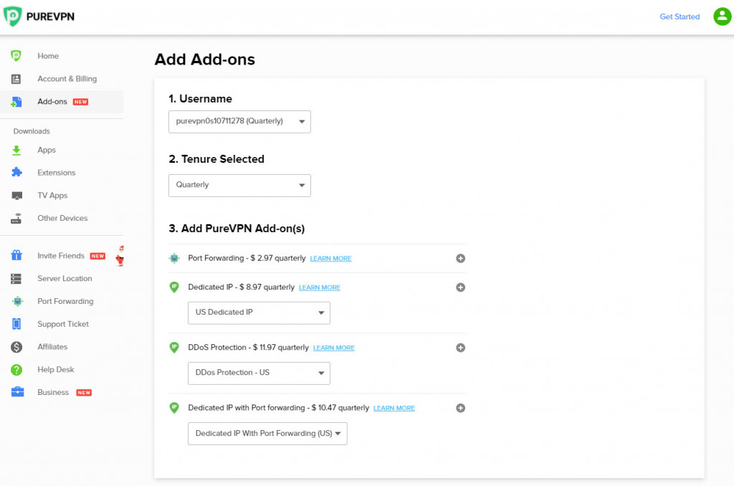Viewport: 734px width, 486px height.
Task: Add Port Forwarding with its plus icon
Action: pyautogui.click(x=461, y=259)
